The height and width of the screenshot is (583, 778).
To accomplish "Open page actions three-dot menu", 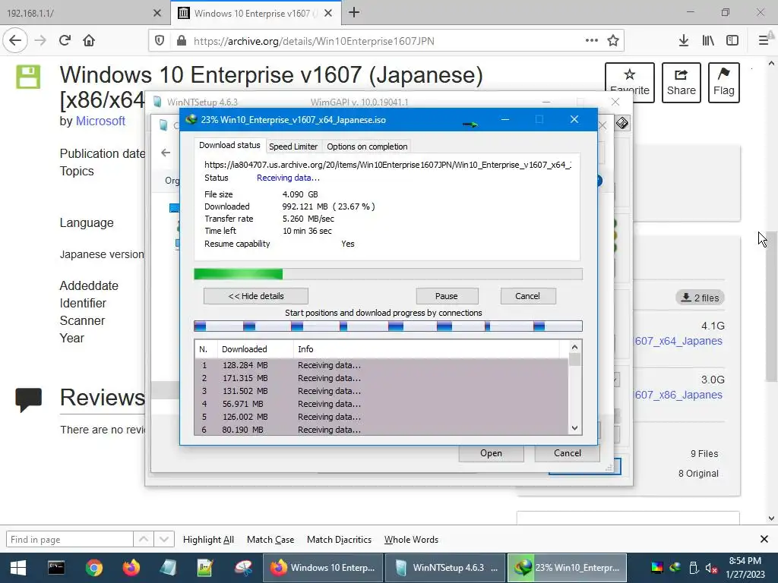I will click(x=591, y=41).
